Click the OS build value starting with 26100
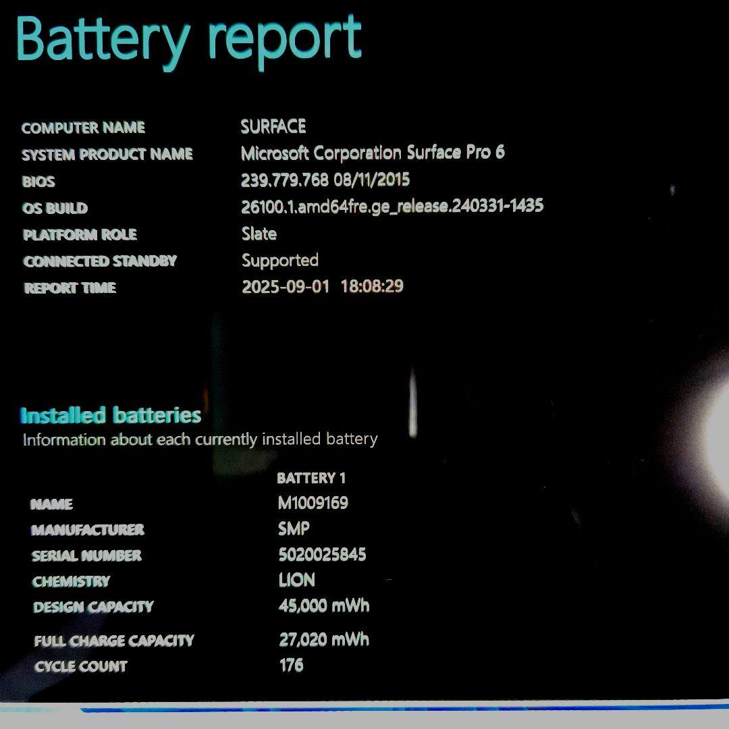 click(x=392, y=207)
